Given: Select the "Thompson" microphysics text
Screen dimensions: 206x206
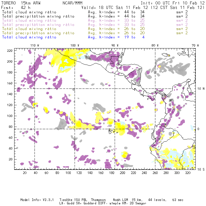Looking at the screenshot, I should click(98, 200).
